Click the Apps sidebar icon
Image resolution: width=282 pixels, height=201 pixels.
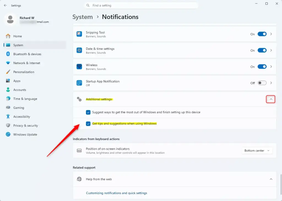8,81
